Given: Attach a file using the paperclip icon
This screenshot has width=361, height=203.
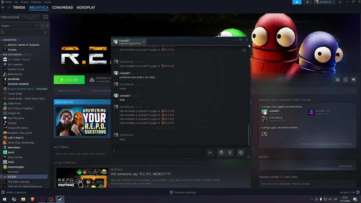Looking at the screenshot, I should click(230, 153).
